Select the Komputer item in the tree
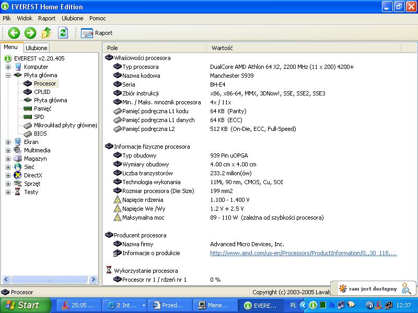The width and height of the screenshot is (418, 313). 36,67
